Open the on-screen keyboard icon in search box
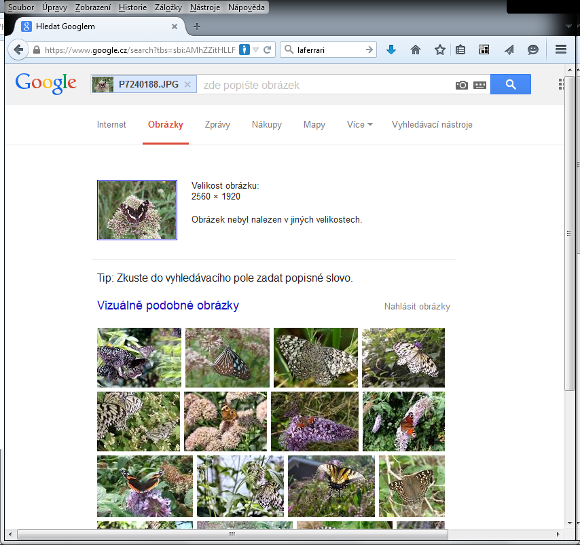 click(479, 85)
